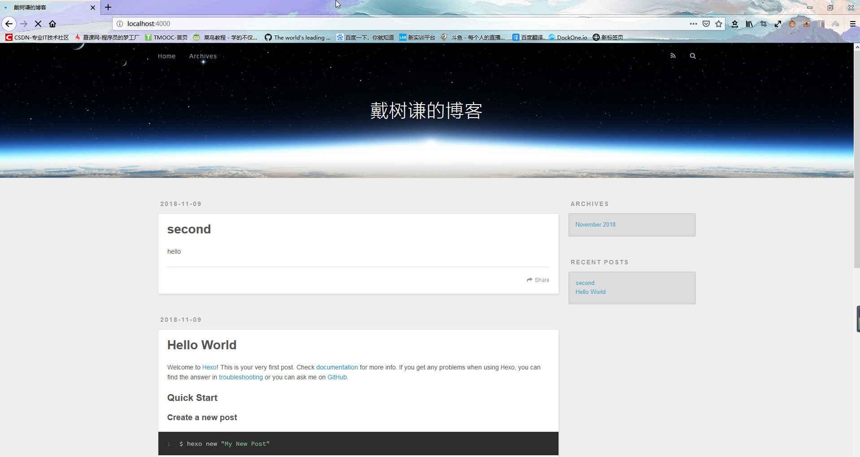Go to the Home nav item
This screenshot has width=860, height=457.
166,56
